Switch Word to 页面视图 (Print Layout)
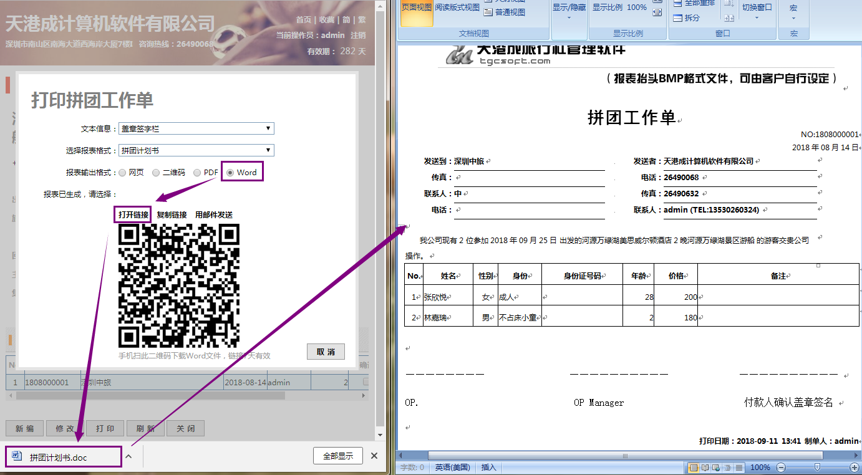 pos(417,14)
